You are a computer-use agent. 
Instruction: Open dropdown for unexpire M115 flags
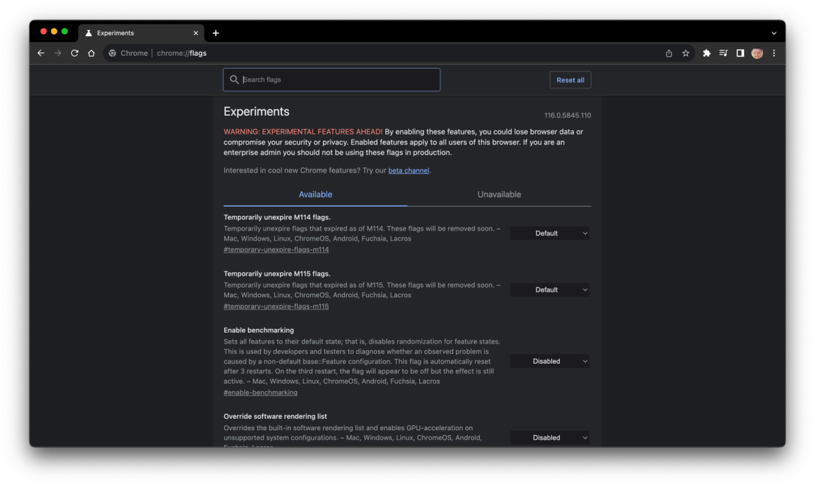click(550, 290)
